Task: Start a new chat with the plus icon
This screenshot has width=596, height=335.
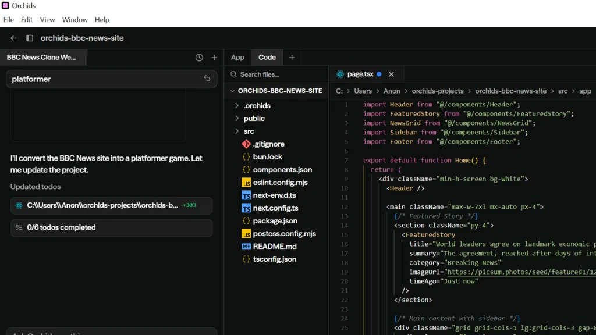Action: pos(214,57)
